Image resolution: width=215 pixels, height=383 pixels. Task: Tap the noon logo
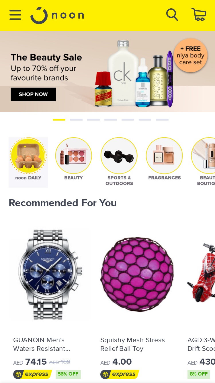[57, 15]
